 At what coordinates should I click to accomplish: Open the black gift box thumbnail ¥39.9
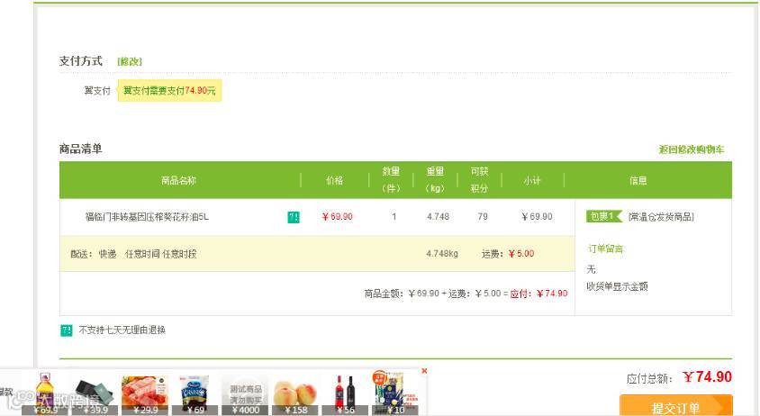coord(95,393)
